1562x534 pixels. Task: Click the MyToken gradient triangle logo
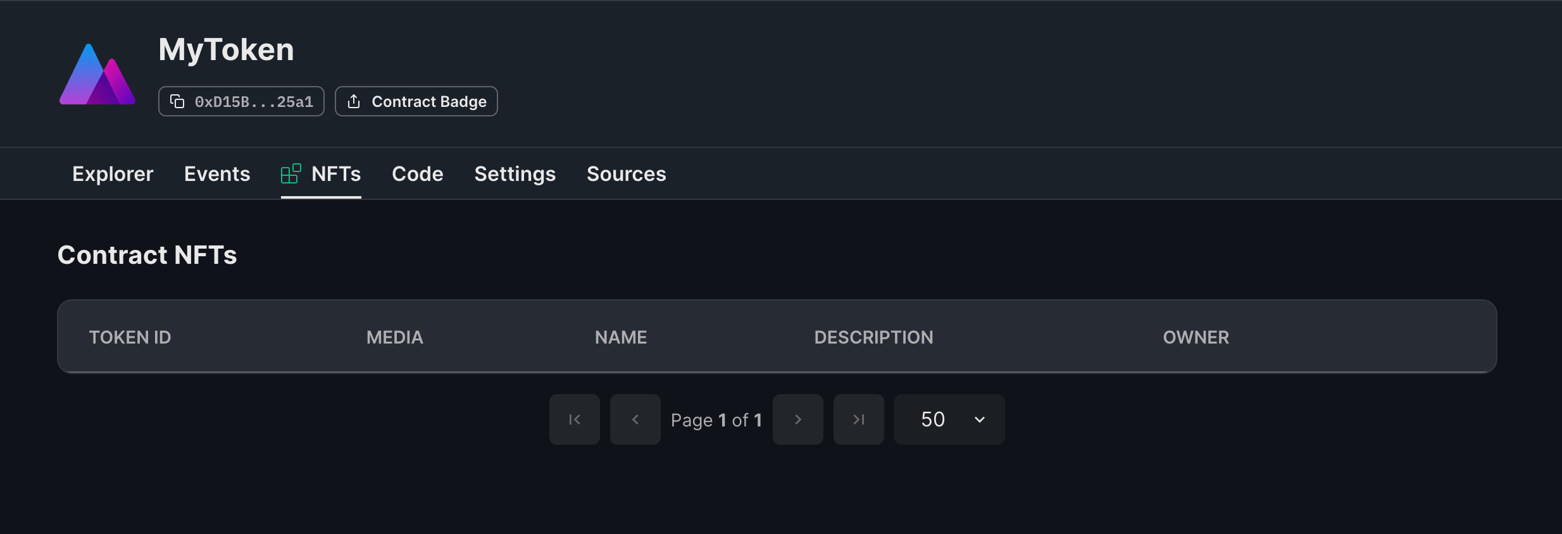[x=97, y=74]
